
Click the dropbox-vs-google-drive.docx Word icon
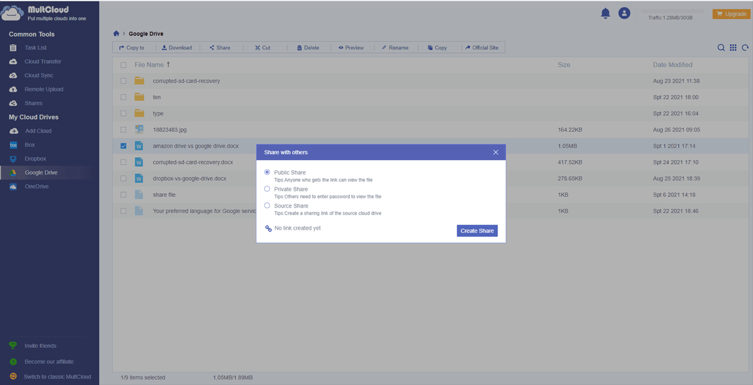(x=139, y=178)
